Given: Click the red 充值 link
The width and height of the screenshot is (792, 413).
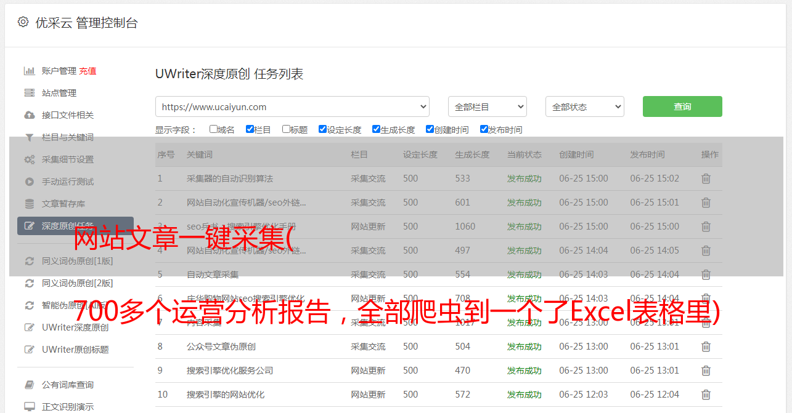Looking at the screenshot, I should [x=88, y=71].
